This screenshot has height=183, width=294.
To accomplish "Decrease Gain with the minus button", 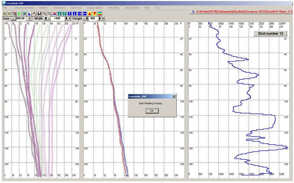I will (13, 18).
